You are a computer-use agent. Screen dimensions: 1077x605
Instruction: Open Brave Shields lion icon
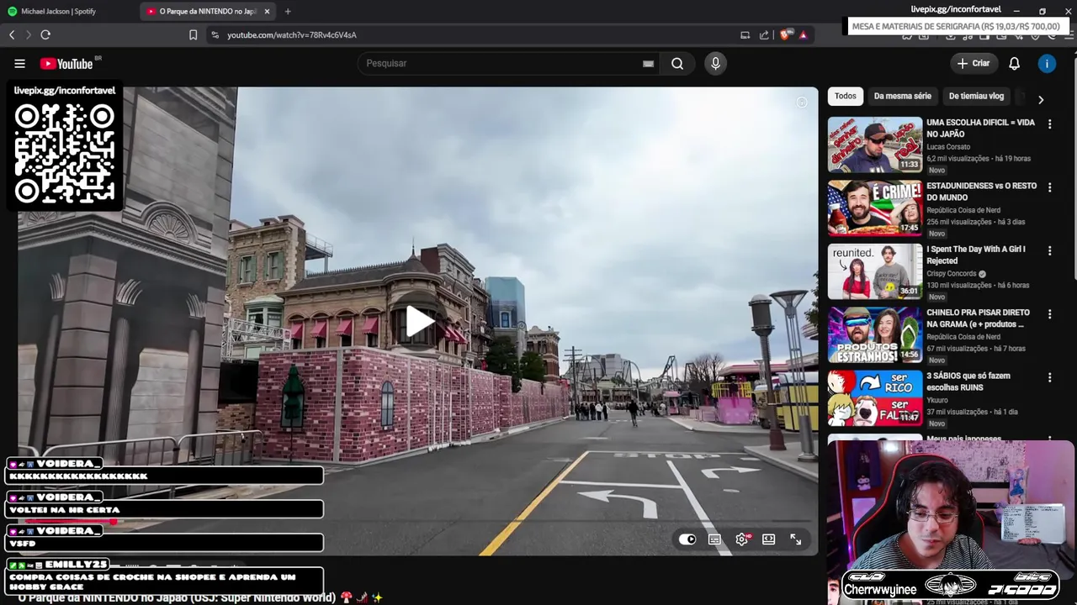coord(785,34)
